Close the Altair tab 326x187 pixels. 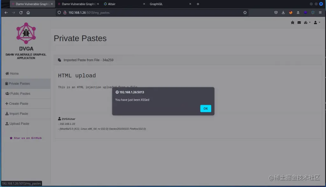coord(144,4)
